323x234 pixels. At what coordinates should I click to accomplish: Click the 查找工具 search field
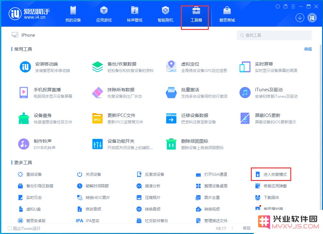[274, 35]
